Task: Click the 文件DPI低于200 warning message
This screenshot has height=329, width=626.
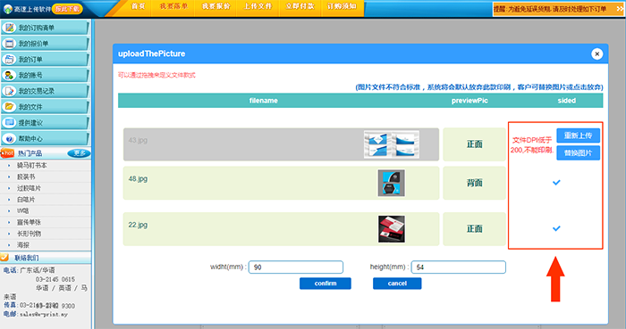Action: pyautogui.click(x=532, y=145)
